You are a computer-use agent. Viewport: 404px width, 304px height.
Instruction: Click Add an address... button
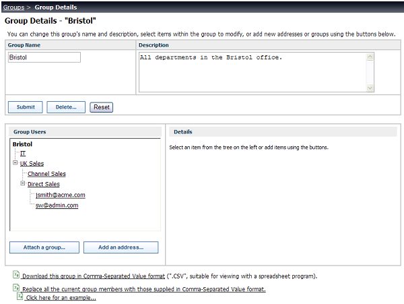point(121,247)
